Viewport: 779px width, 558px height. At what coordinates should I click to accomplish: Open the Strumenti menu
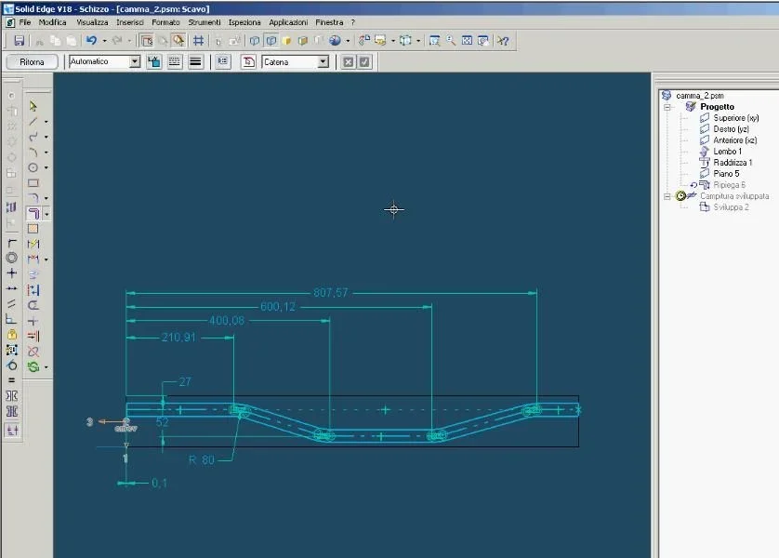coord(205,22)
